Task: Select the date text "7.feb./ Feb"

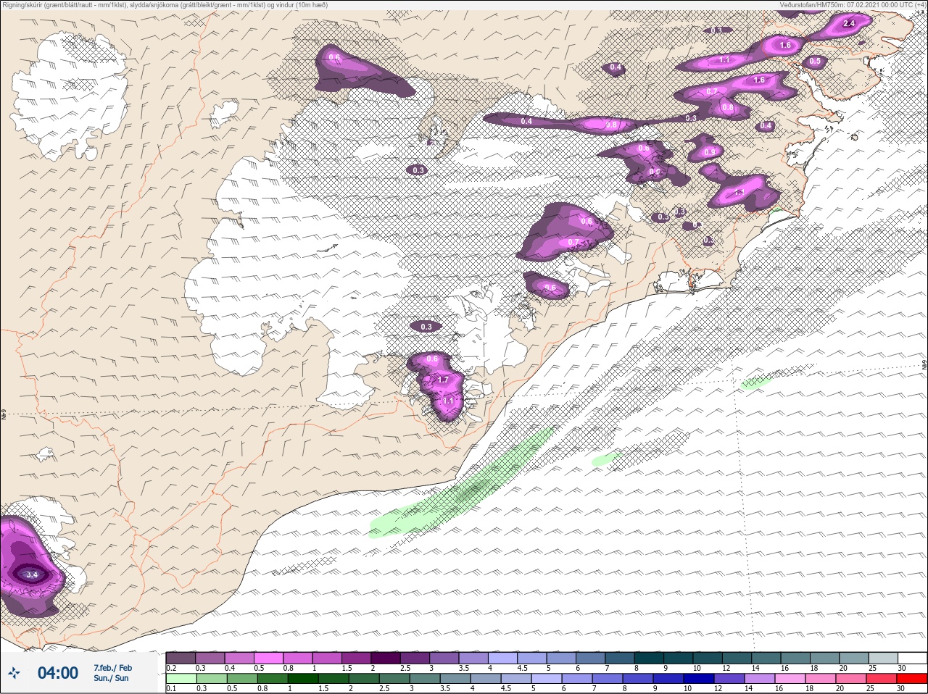Action: 112,668
